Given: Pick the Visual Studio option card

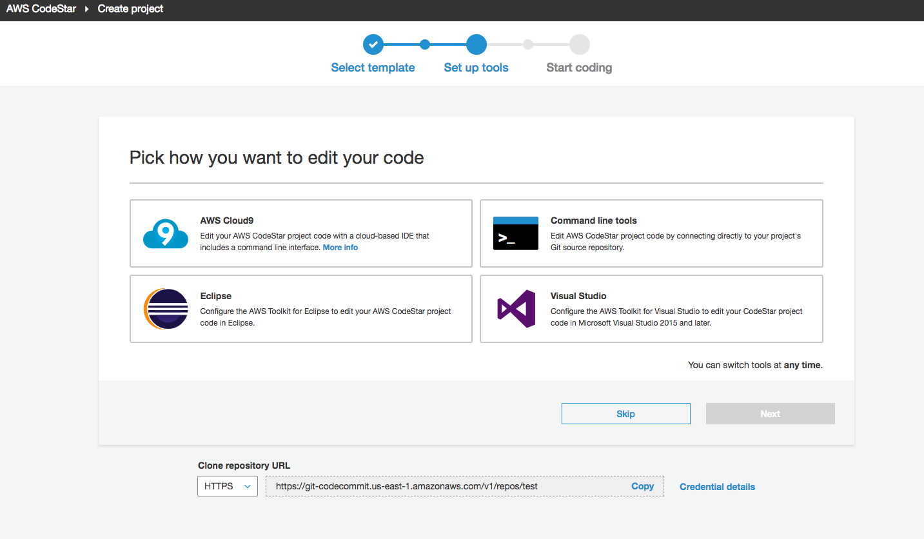Looking at the screenshot, I should 651,308.
